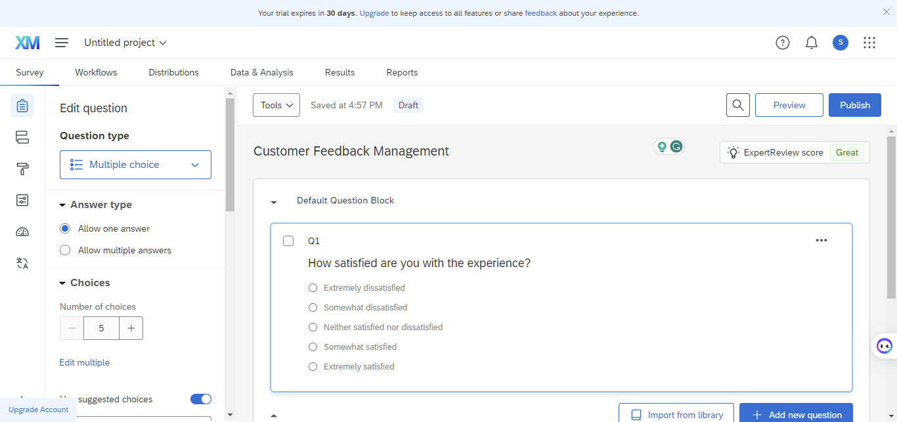This screenshot has height=422, width=897.
Task: Choose the Extremely satisfied option
Action: 313,366
